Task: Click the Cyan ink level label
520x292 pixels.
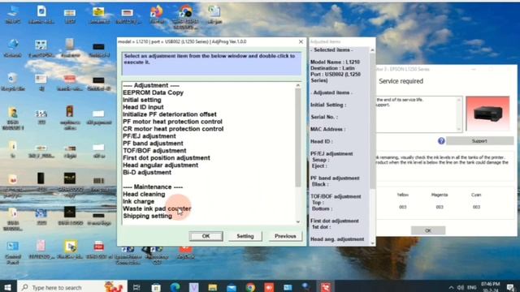Action: pos(476,195)
